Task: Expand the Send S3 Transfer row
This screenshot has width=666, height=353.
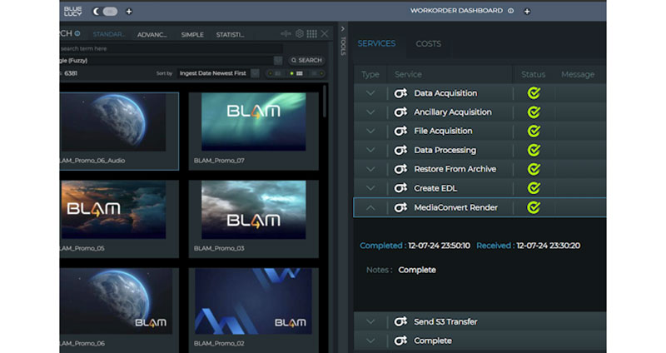Action: pos(370,321)
